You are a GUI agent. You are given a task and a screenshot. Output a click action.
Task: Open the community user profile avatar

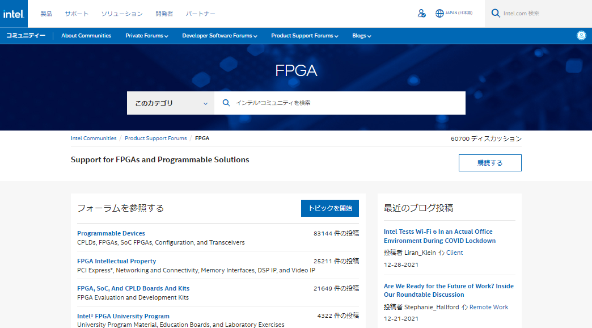[x=581, y=36]
